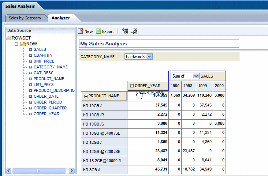Click the New analysis icon
The width and height of the screenshot is (268, 176).
pyautogui.click(x=81, y=31)
